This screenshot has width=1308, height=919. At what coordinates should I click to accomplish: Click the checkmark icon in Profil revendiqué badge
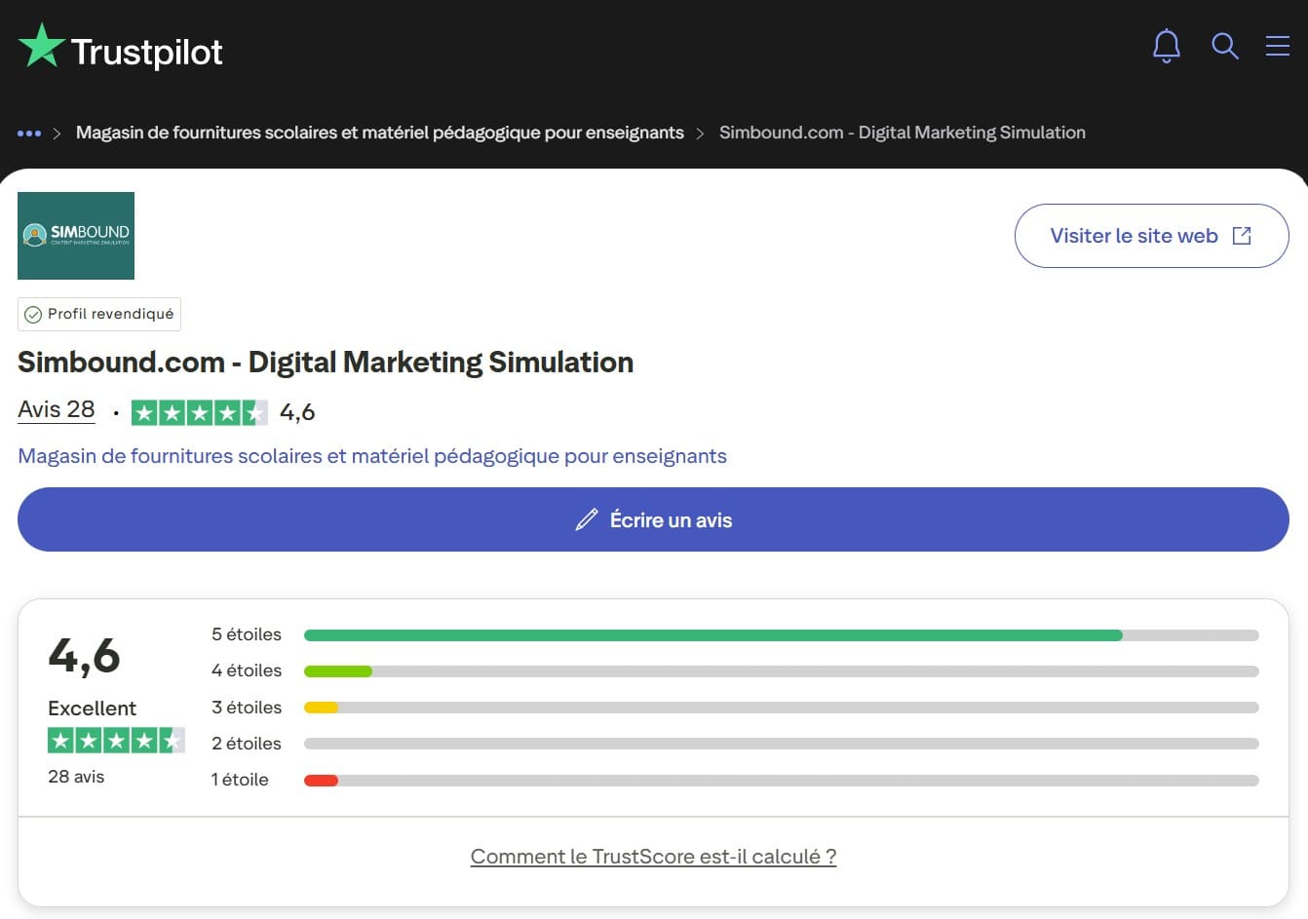click(35, 314)
